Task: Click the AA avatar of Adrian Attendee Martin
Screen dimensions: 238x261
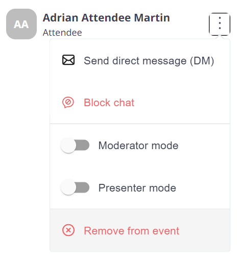Action: click(x=21, y=24)
